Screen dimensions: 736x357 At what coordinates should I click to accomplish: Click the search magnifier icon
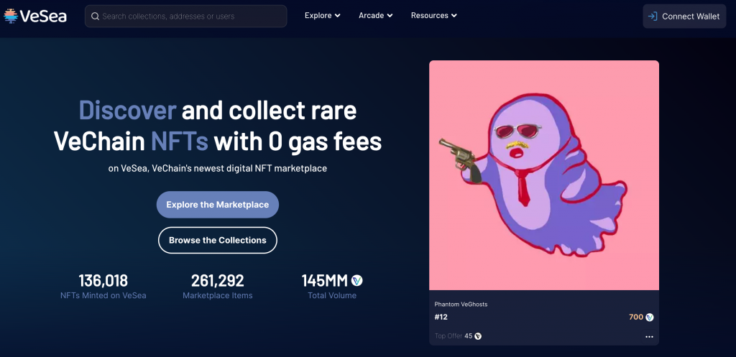[x=95, y=17]
